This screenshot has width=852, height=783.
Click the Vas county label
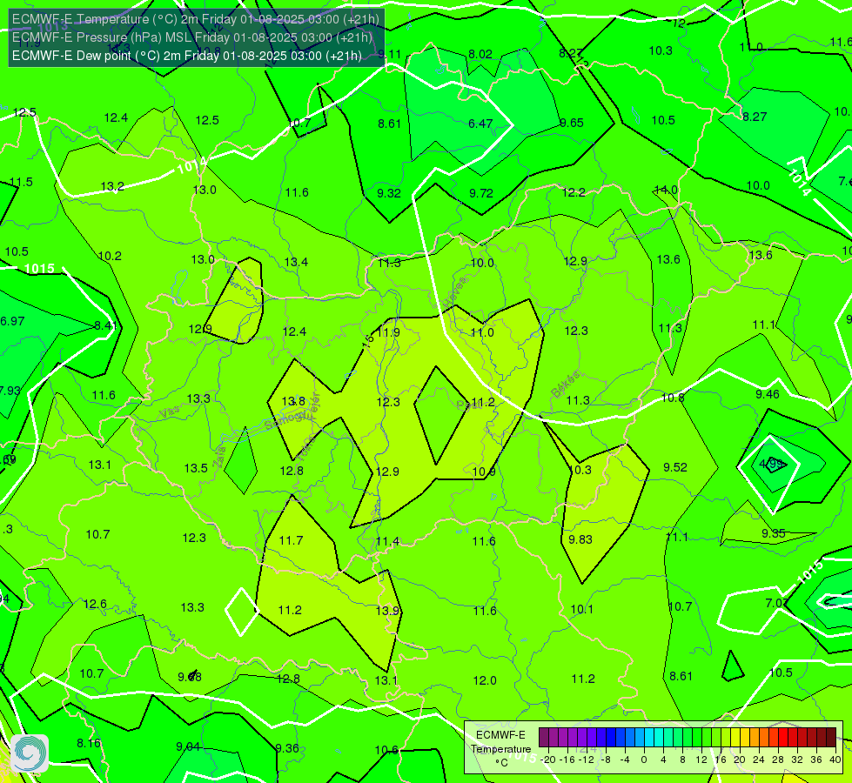[x=170, y=412]
